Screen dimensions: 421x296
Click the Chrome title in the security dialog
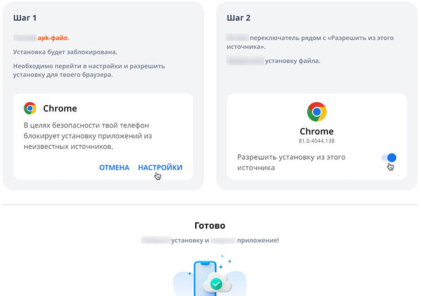tap(60, 108)
